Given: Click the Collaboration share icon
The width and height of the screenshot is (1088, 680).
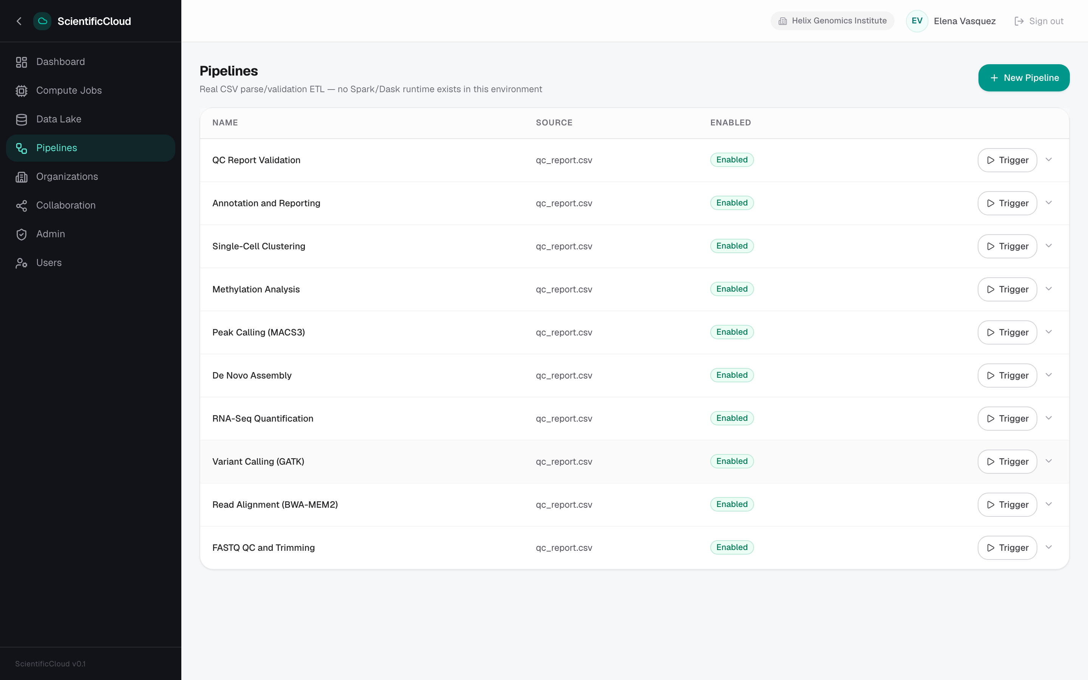Looking at the screenshot, I should click(22, 206).
